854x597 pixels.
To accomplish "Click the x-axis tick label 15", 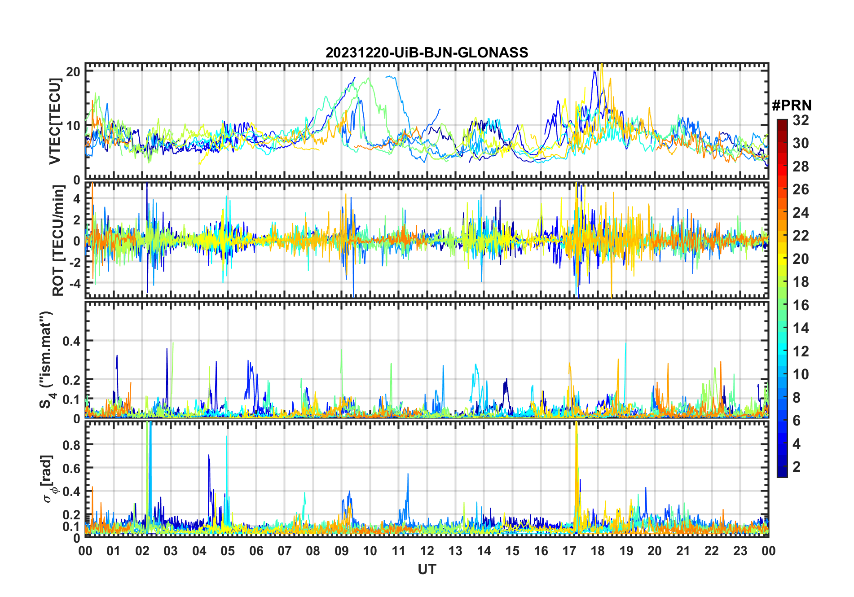I will click(x=512, y=551).
